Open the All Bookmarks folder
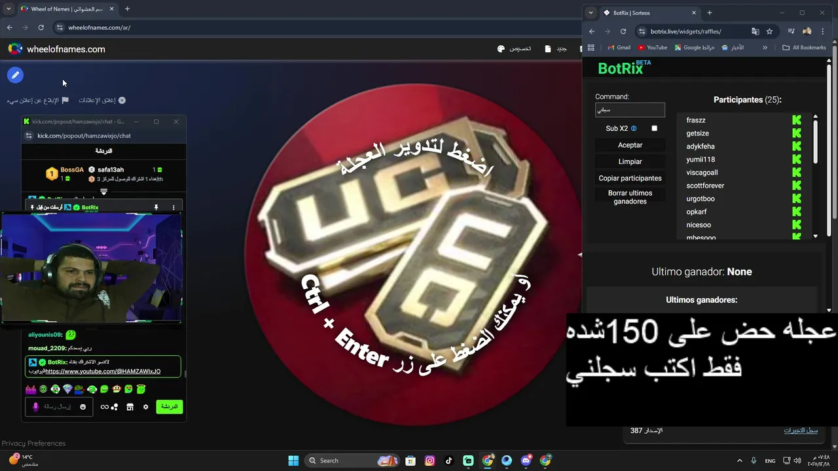 805,47
